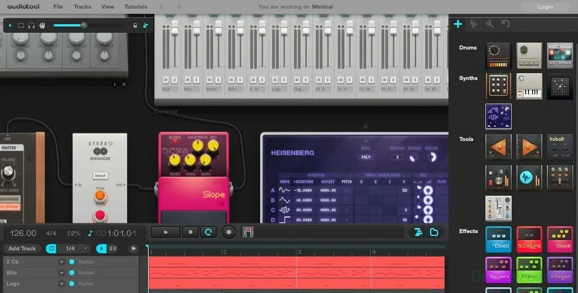
Task: Select the hand pan tool
Action: (x=42, y=25)
